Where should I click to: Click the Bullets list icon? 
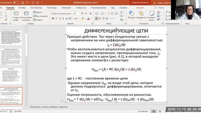(x=96, y=13)
